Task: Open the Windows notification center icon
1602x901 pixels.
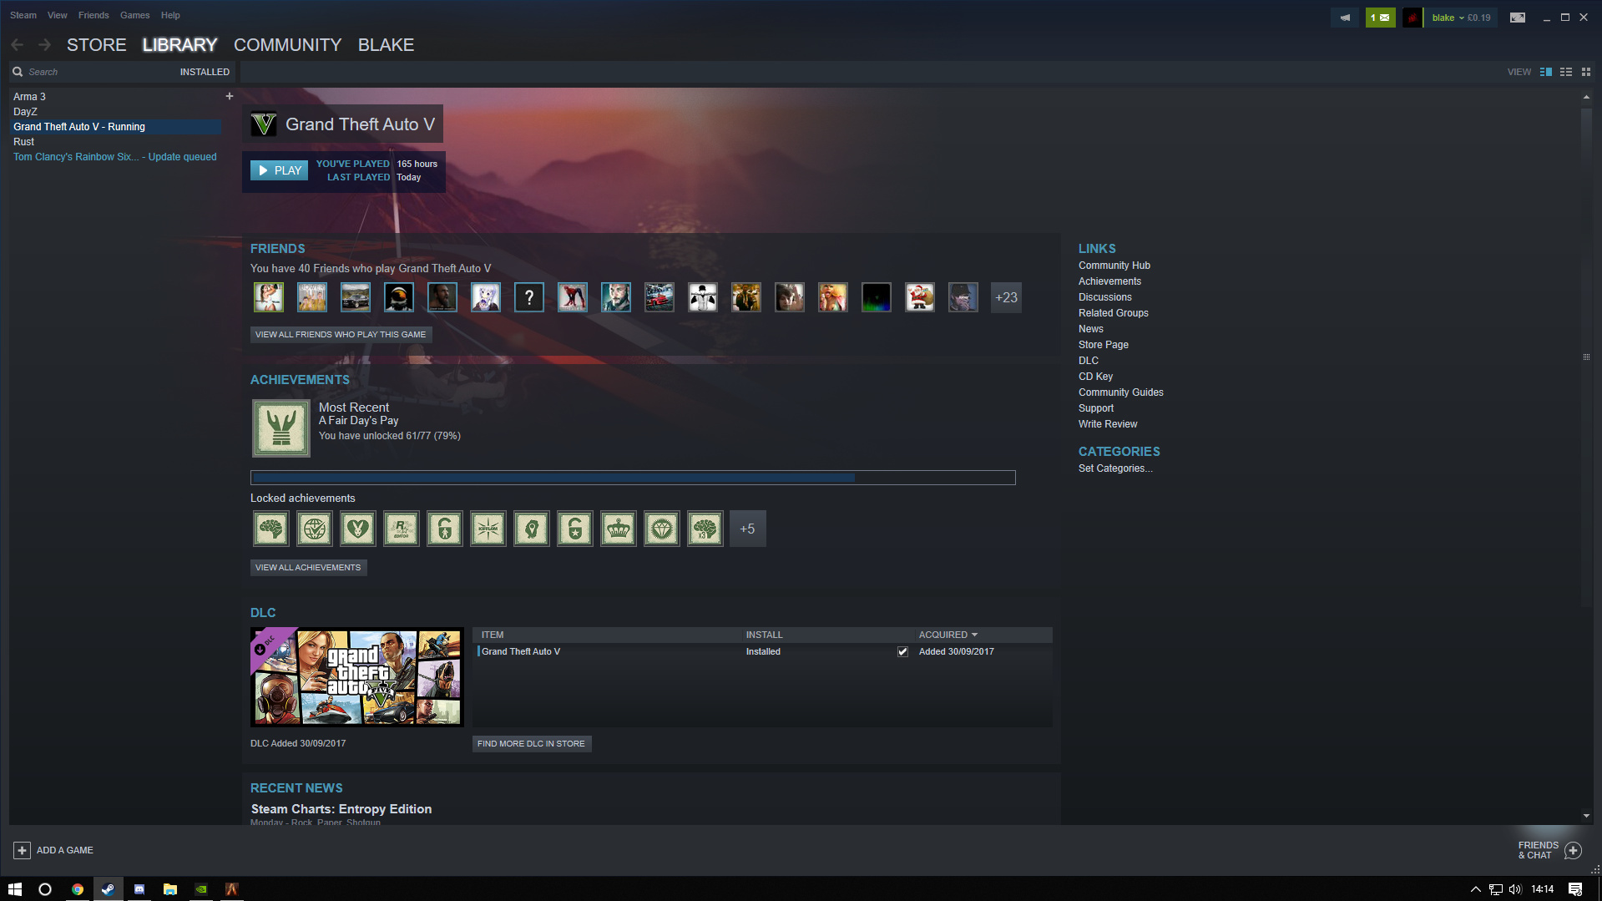Action: pyautogui.click(x=1575, y=889)
